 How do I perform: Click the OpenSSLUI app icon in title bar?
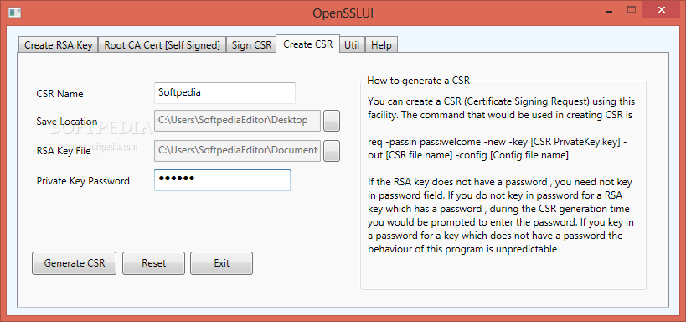14,13
